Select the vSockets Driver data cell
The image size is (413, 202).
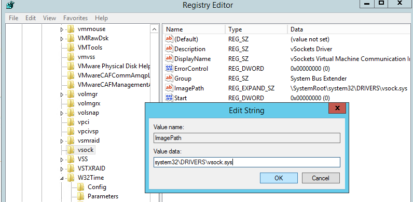[x=311, y=49]
